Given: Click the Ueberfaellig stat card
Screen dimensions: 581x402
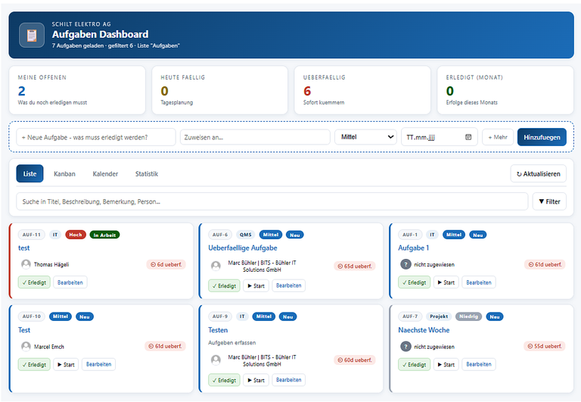Looking at the screenshot, I should pyautogui.click(x=362, y=90).
